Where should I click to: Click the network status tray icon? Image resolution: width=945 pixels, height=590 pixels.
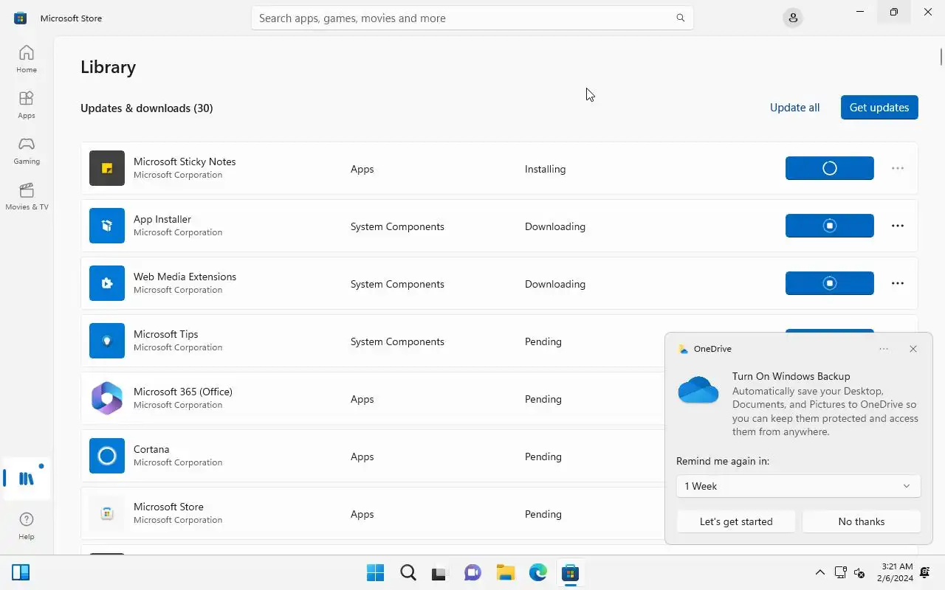(840, 572)
